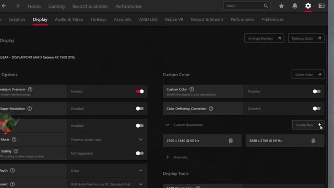This screenshot has height=188, width=334.
Task: Switch to Hotkeys tab
Action: tap(99, 19)
